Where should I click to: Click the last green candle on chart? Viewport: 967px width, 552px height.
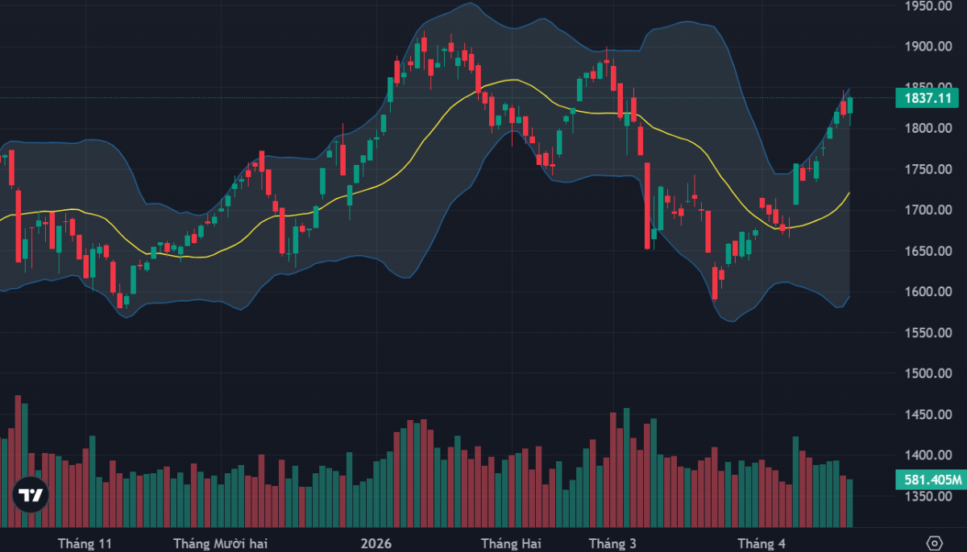pos(849,105)
